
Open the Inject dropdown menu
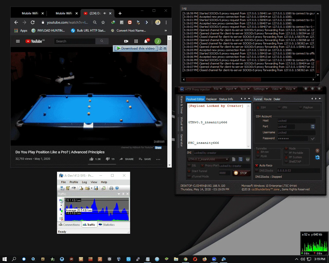click(x=231, y=89)
